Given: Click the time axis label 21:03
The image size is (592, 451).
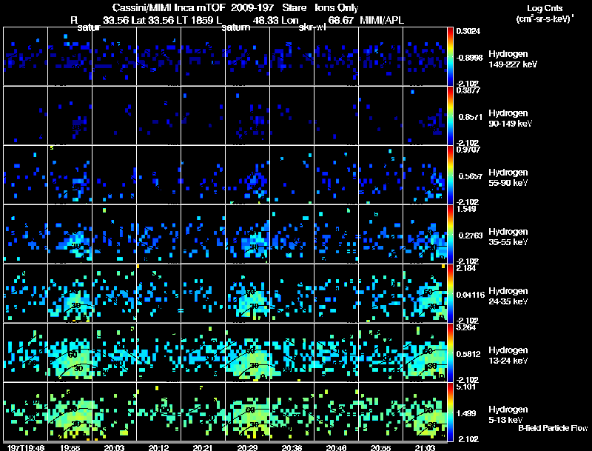Looking at the screenshot, I should [425, 447].
